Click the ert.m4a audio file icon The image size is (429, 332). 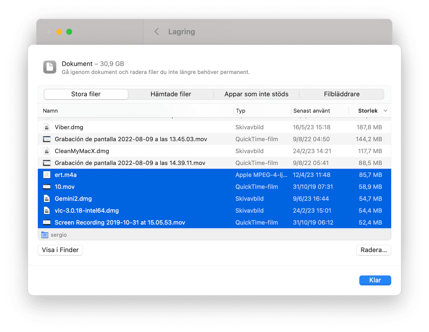pos(47,175)
